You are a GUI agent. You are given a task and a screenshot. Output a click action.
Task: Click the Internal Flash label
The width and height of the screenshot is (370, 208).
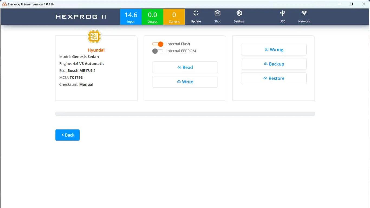click(x=178, y=44)
